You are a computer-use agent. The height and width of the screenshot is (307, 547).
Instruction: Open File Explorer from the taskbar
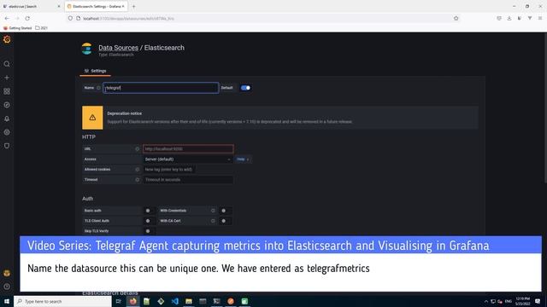(189, 301)
